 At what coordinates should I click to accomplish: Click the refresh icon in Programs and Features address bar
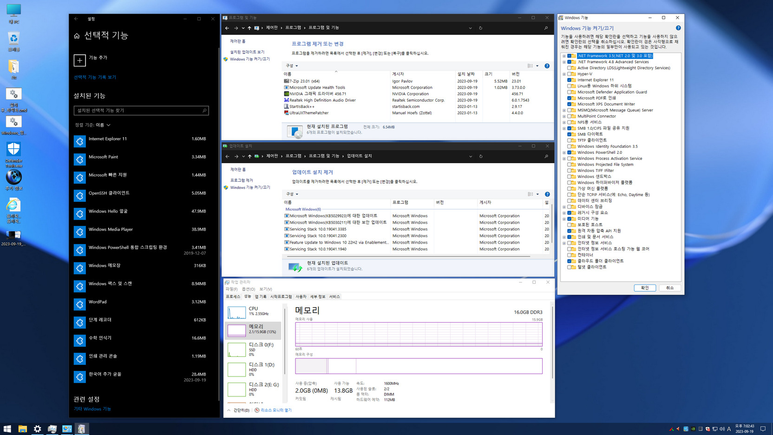(x=480, y=28)
